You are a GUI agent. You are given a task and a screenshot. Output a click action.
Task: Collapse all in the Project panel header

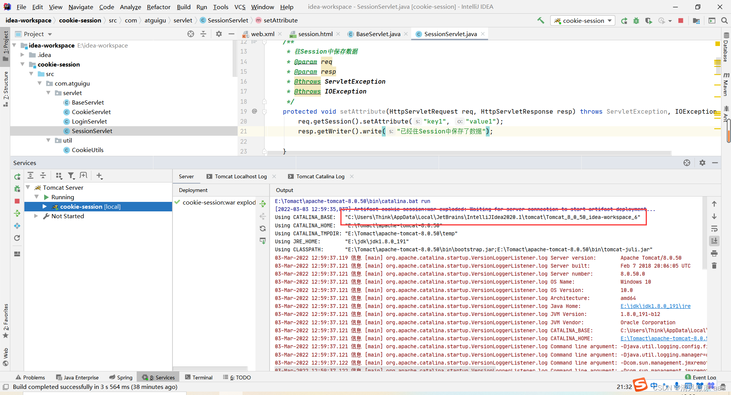pos(203,34)
